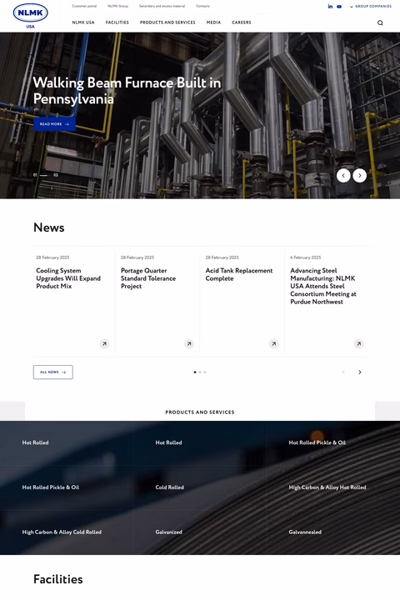The image size is (400, 600).
Task: Go to next hero slide arrow
Action: pyautogui.click(x=359, y=176)
